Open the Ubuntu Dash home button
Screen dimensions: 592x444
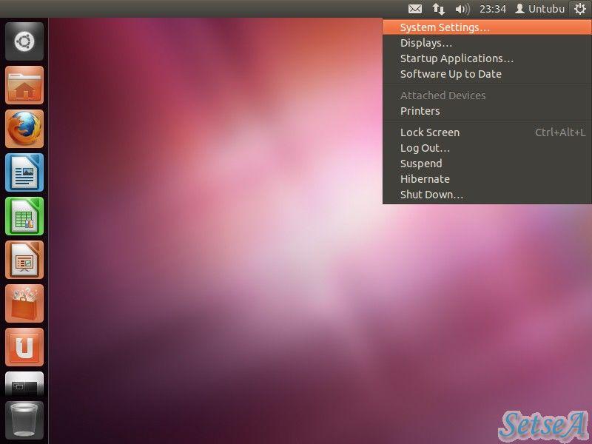pos(24,41)
